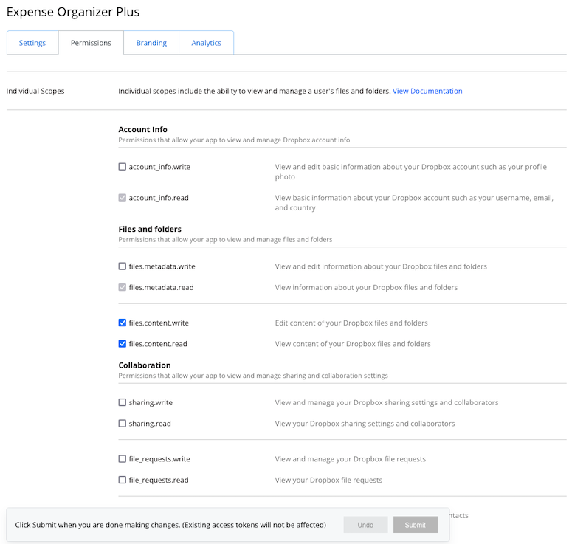Check the files.metadata.write permission

point(123,266)
